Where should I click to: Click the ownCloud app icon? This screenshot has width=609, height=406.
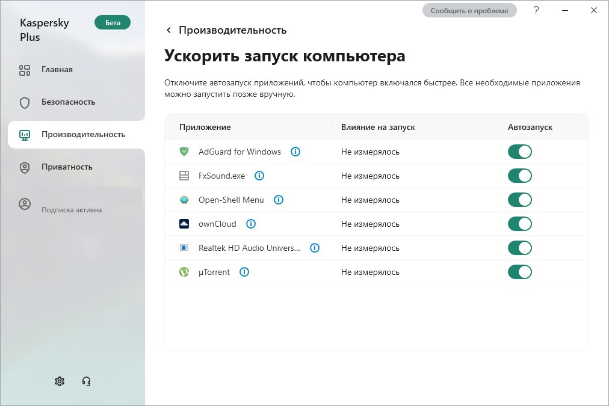coord(184,224)
